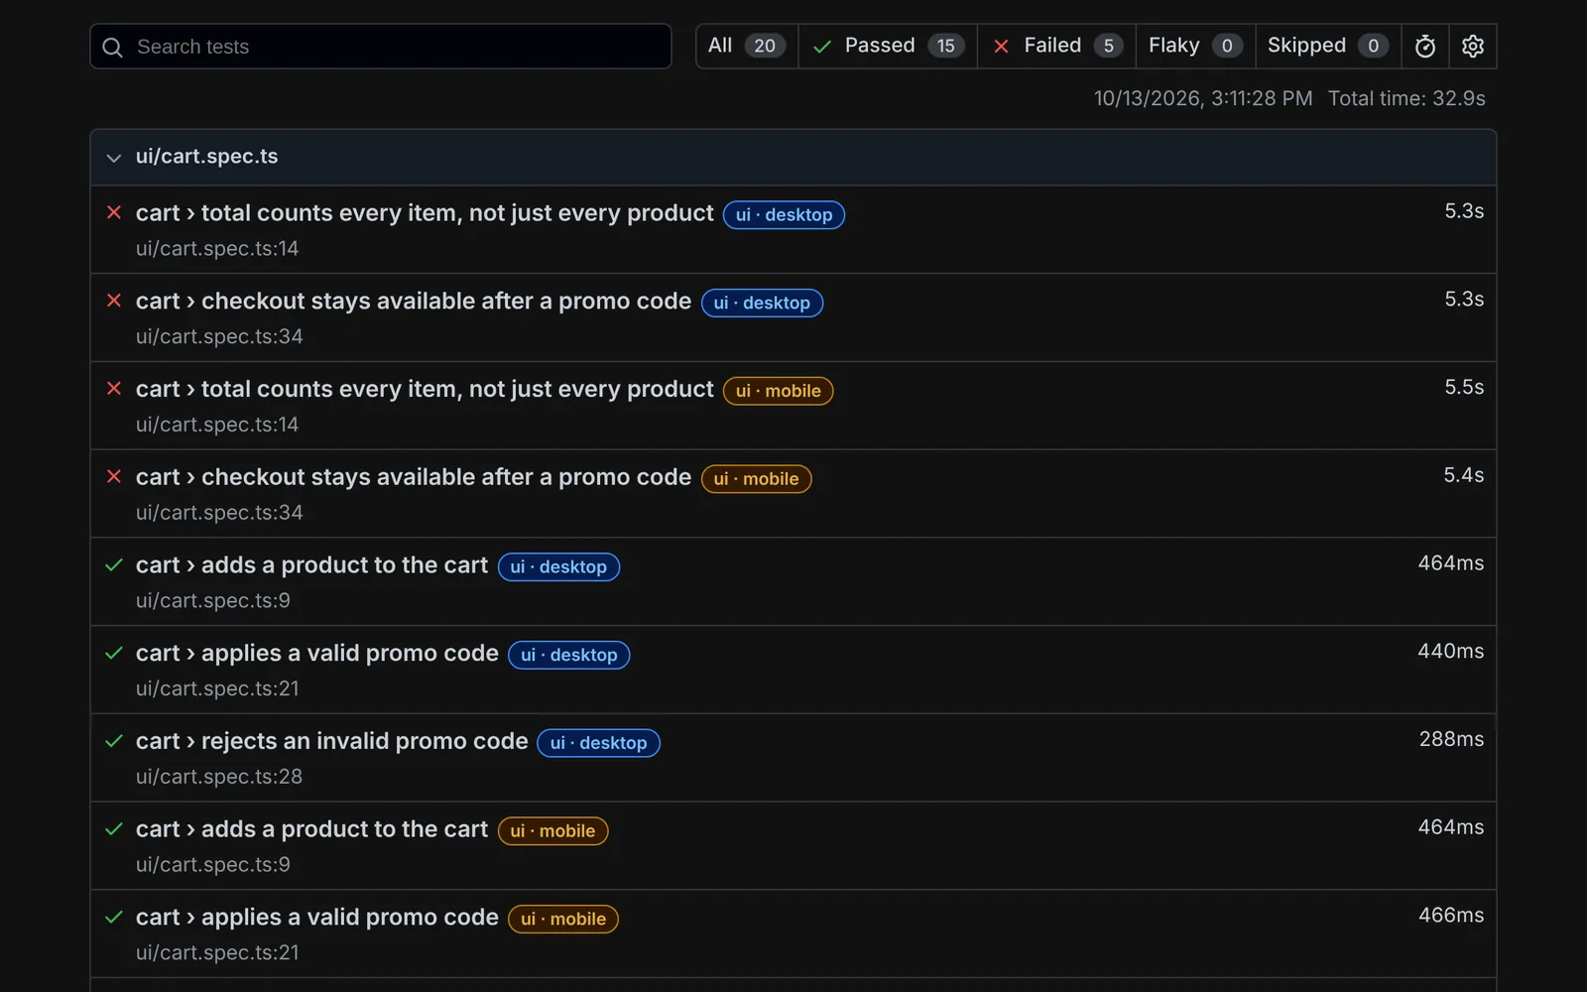
Task: Click the 20 count badge on All
Action: pyautogui.click(x=765, y=46)
